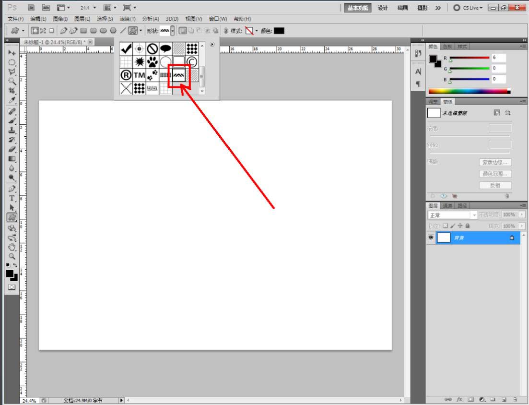Viewport: 529px width, 405px height.
Task: Toggle lock position in Layers panel
Action: pyautogui.click(x=460, y=226)
